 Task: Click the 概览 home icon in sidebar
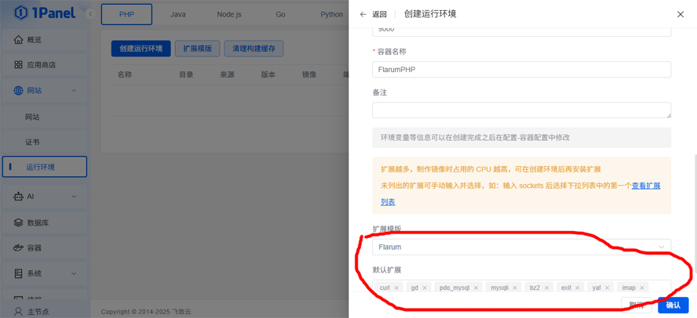click(18, 40)
